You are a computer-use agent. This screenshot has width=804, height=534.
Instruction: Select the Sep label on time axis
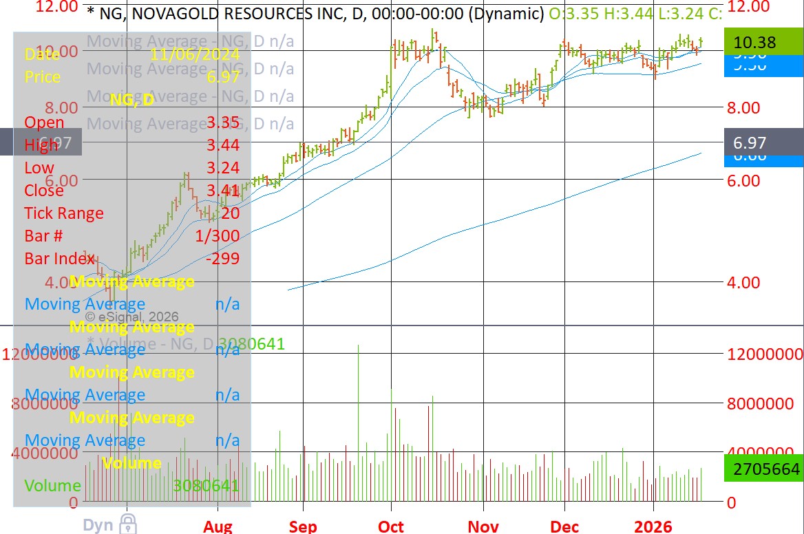pyautogui.click(x=303, y=526)
